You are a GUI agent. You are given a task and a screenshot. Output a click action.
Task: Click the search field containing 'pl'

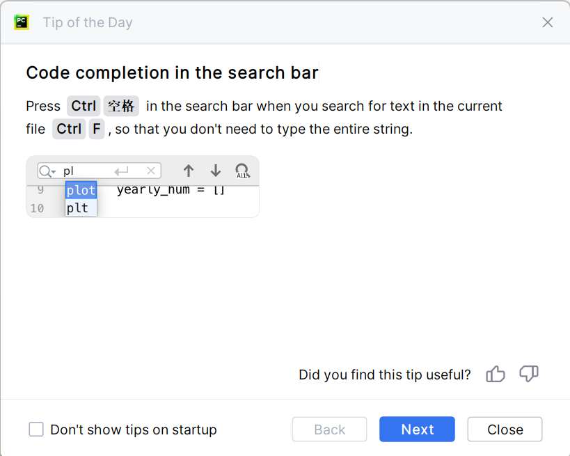(87, 171)
